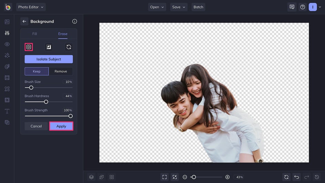
Task: Click the zoom level slider handle
Action: tap(193, 177)
